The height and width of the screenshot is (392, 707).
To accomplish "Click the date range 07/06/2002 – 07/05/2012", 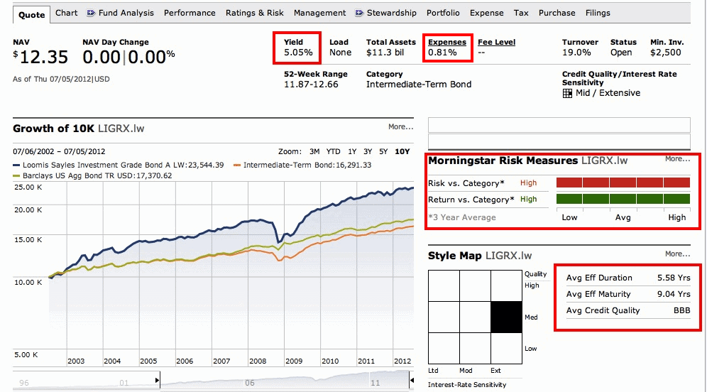I will tap(59, 151).
